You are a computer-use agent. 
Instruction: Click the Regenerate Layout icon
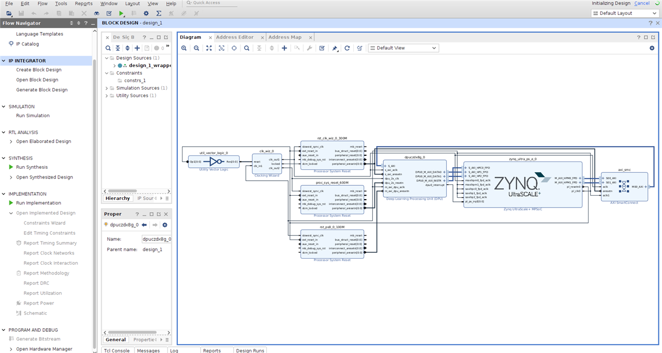[347, 48]
